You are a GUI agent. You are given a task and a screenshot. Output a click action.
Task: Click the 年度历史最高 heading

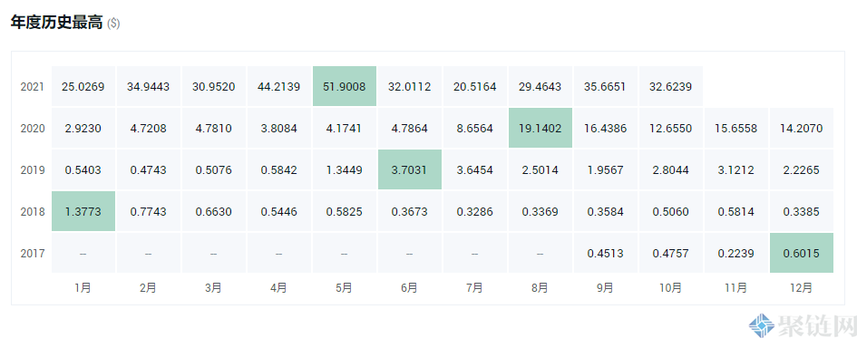point(57,23)
